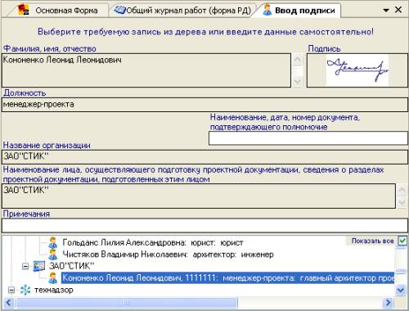The height and width of the screenshot is (311, 409).
Task: Click the snowflake icon of технадзор node
Action: (x=25, y=290)
